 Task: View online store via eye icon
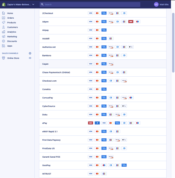coord(30,58)
